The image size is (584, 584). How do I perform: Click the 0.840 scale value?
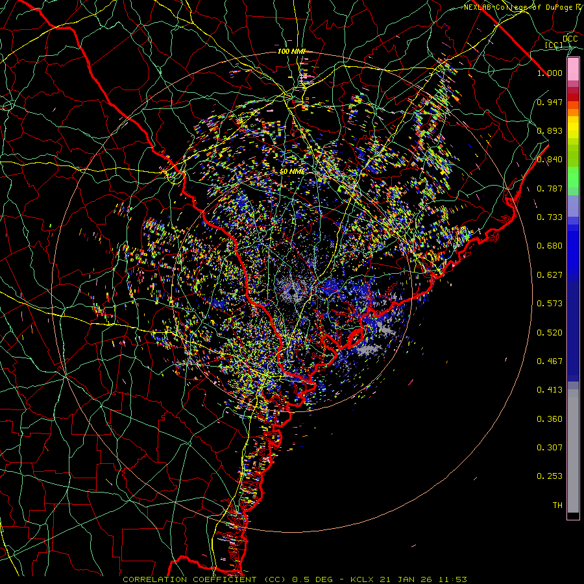[x=550, y=160]
